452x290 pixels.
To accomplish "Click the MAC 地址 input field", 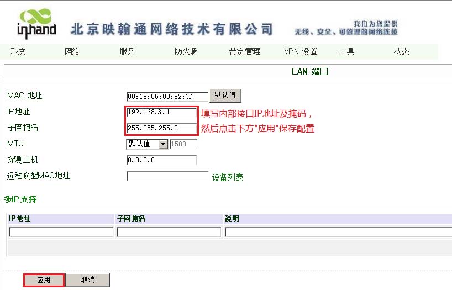I will (x=167, y=96).
